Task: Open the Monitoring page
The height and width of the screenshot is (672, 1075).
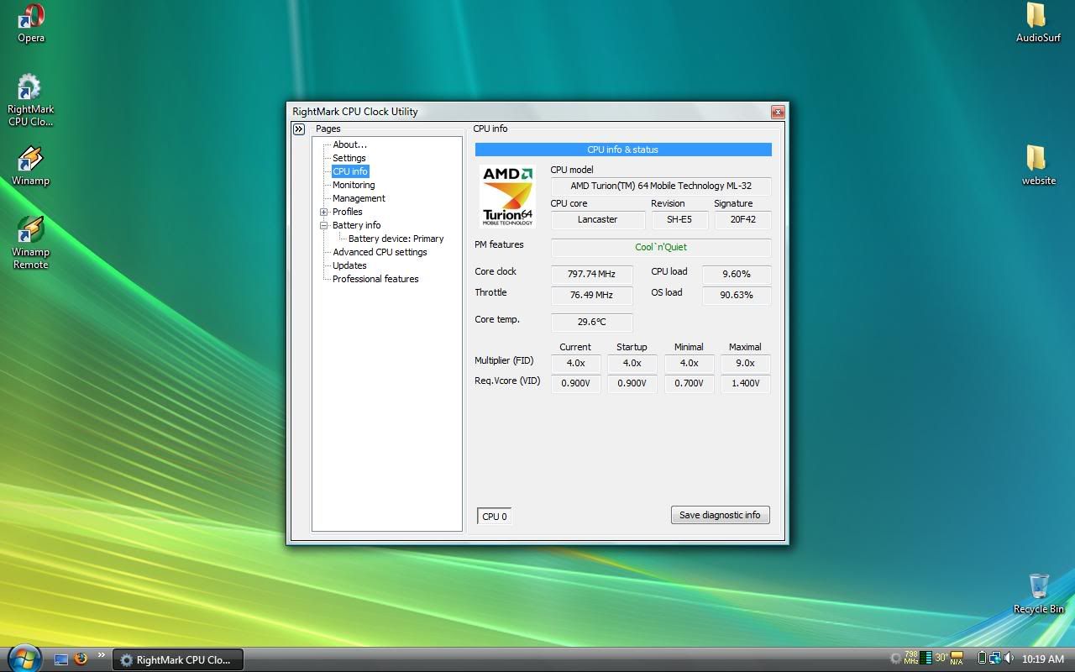Action: pyautogui.click(x=354, y=185)
